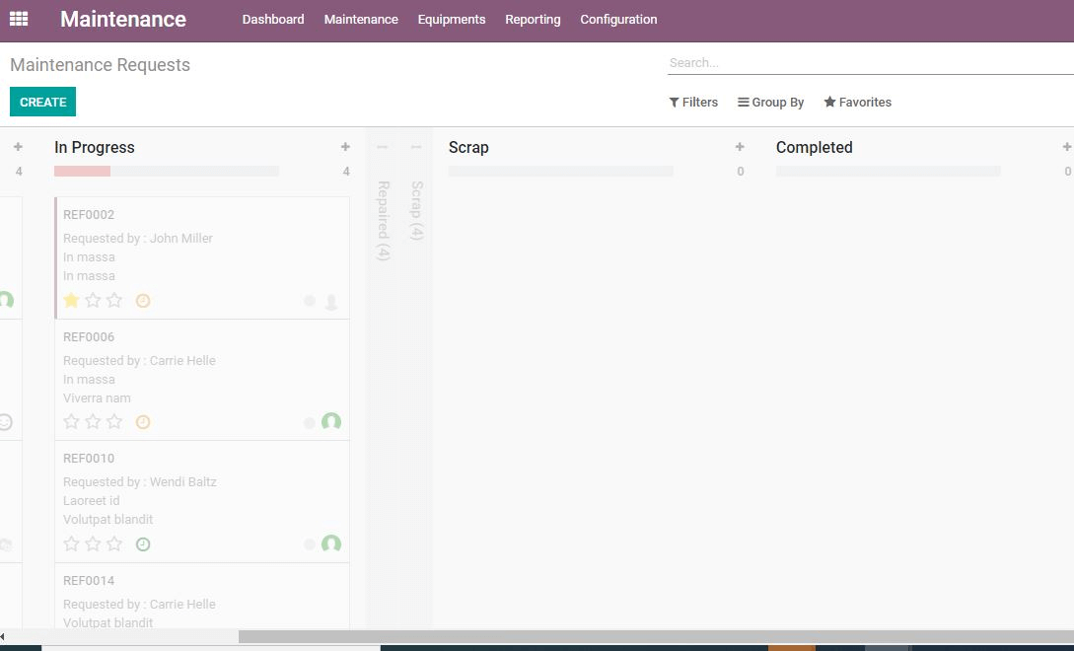Viewport: 1074px width, 651px height.
Task: Open the Equipments menu
Action: [452, 19]
